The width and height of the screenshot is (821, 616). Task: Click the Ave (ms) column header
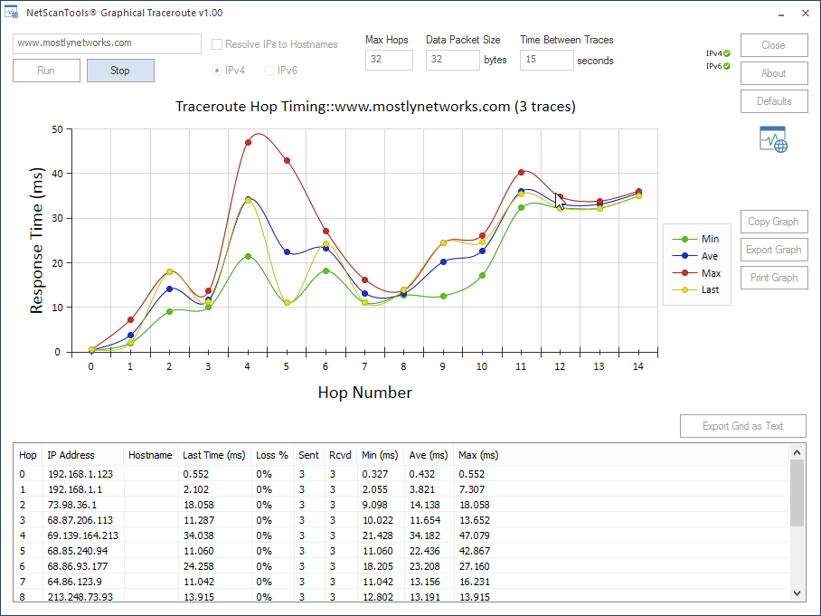(429, 455)
